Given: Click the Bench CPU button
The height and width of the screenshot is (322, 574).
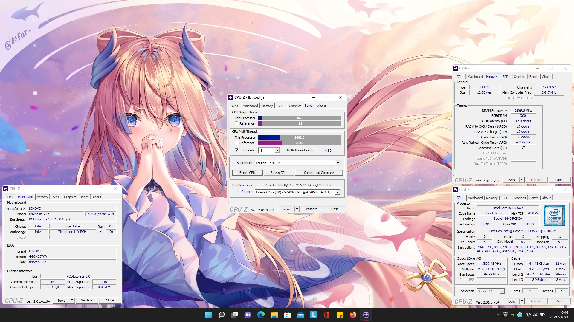Looking at the screenshot, I should (247, 173).
